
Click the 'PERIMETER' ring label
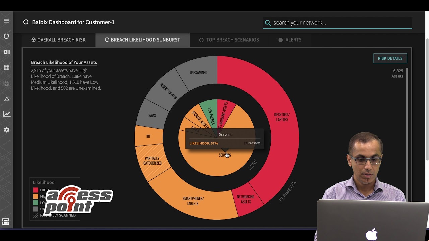click(288, 191)
